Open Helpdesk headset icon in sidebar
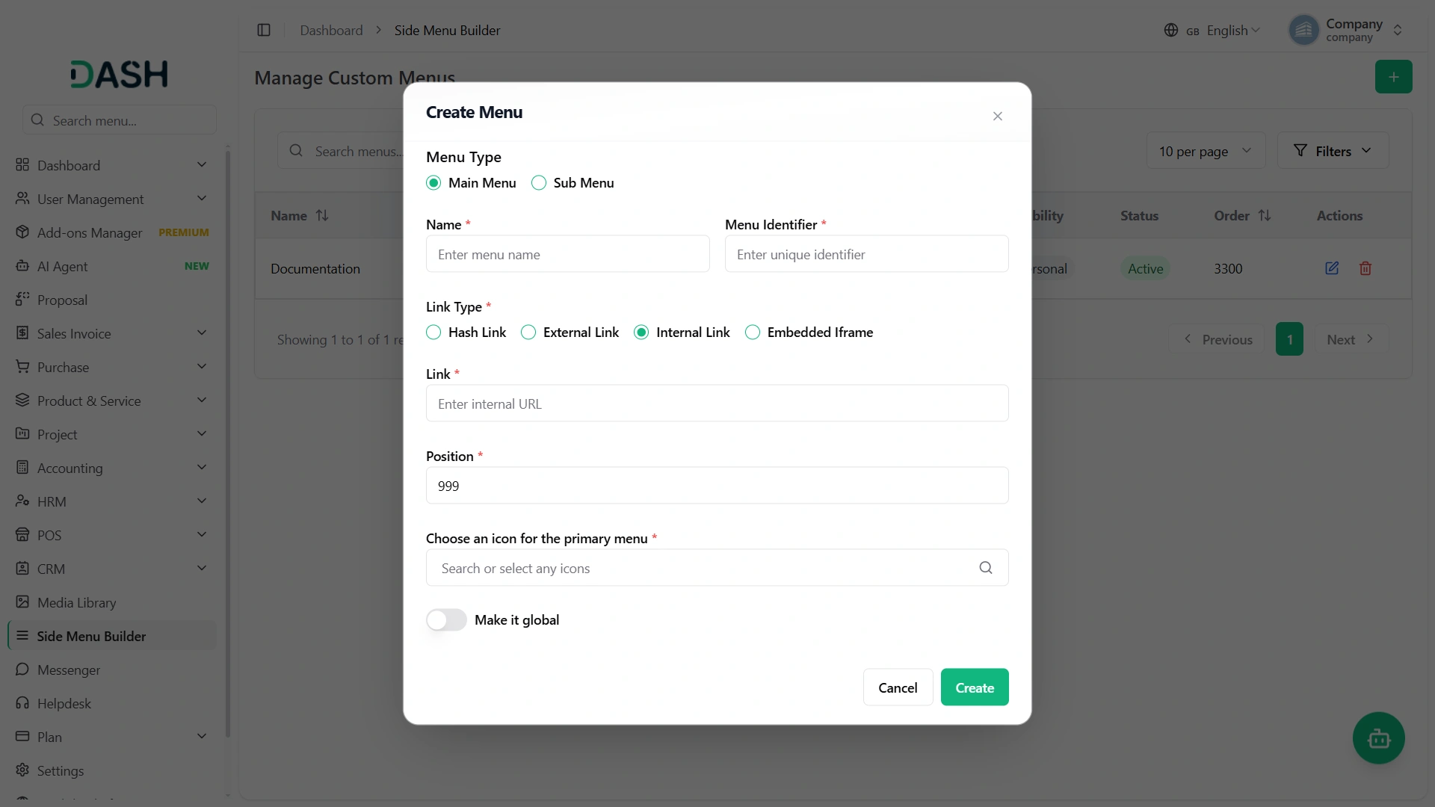The image size is (1435, 807). pos(22,703)
